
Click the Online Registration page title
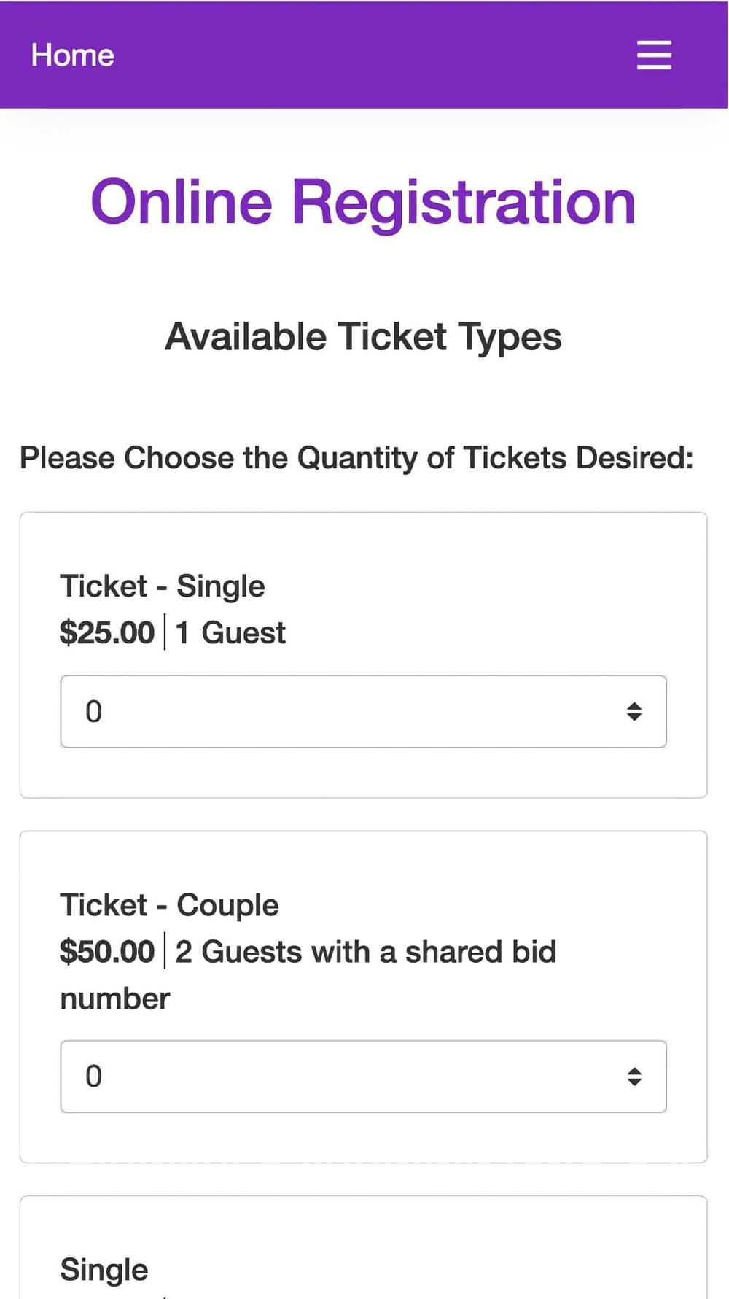coord(363,202)
